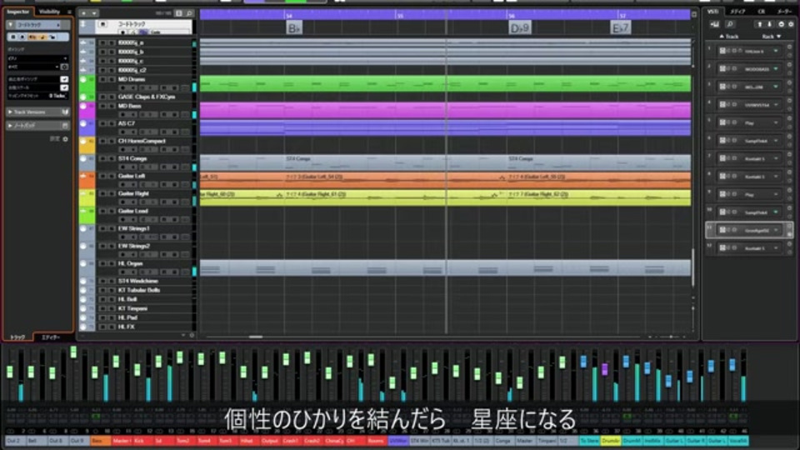The height and width of the screenshot is (450, 800).
Task: Click the horizontal scrollbar under the arrangement
Action: tap(256, 337)
